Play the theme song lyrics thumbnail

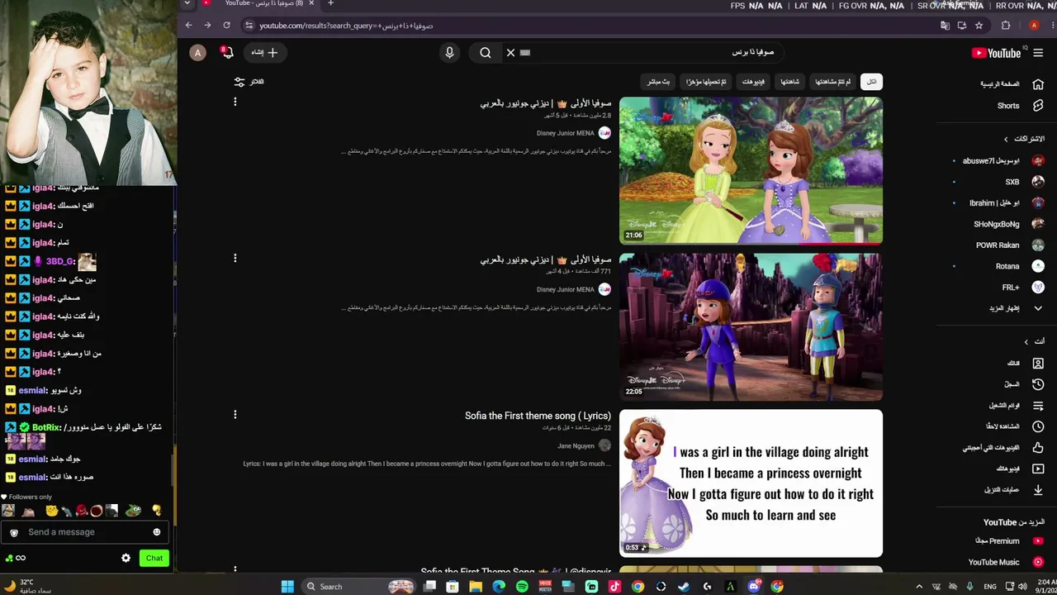point(751,483)
